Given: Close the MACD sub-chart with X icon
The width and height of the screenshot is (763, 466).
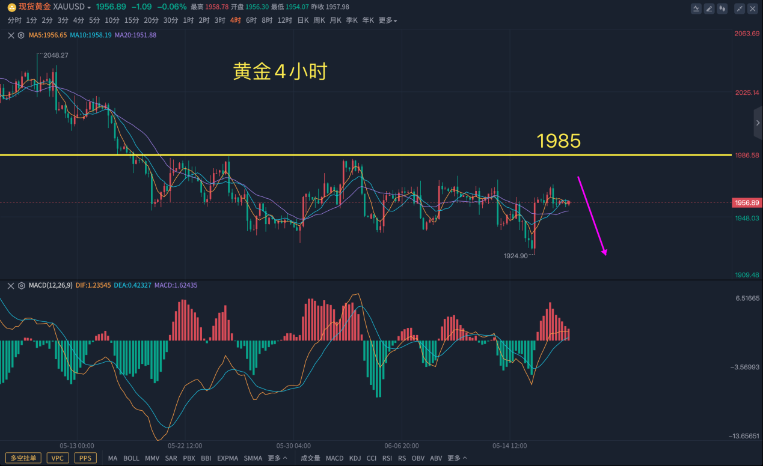Looking at the screenshot, I should (11, 286).
